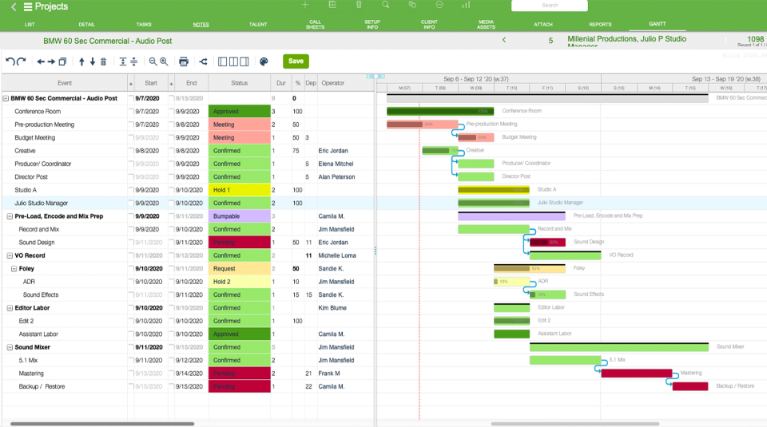Click the duplicate record icon in header

412,5
